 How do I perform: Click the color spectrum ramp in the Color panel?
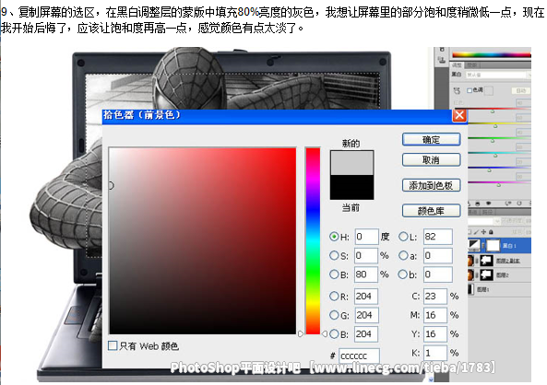[x=492, y=54]
